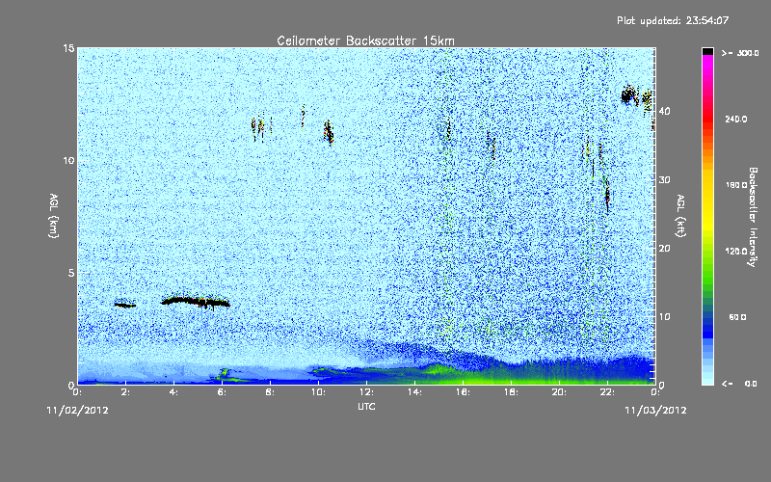Click the colorbar label 60.0
This screenshot has width=771, height=482.
click(737, 317)
